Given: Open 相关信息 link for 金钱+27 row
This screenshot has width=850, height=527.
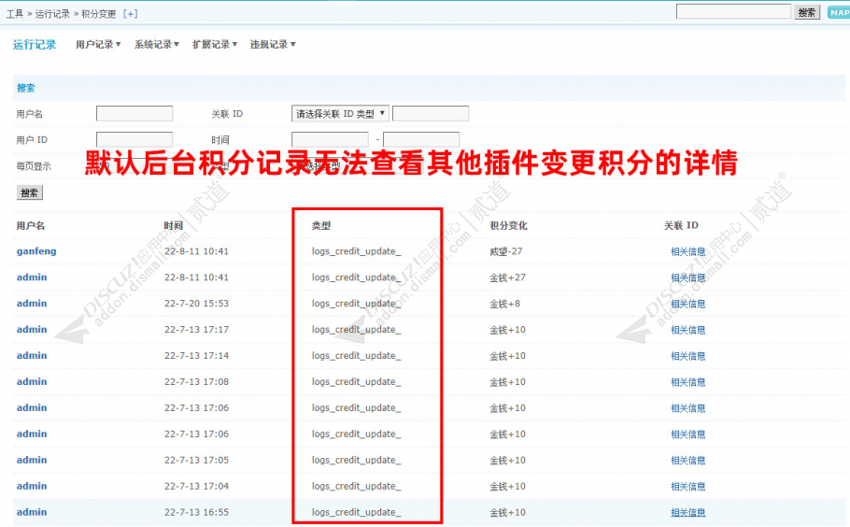Looking at the screenshot, I should [687, 278].
